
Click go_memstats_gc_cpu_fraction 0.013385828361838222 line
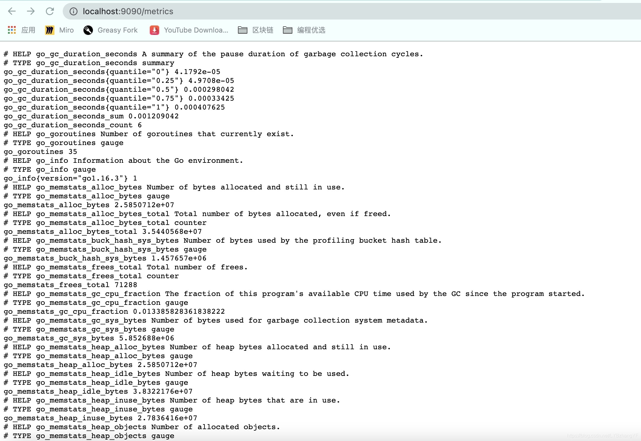114,312
